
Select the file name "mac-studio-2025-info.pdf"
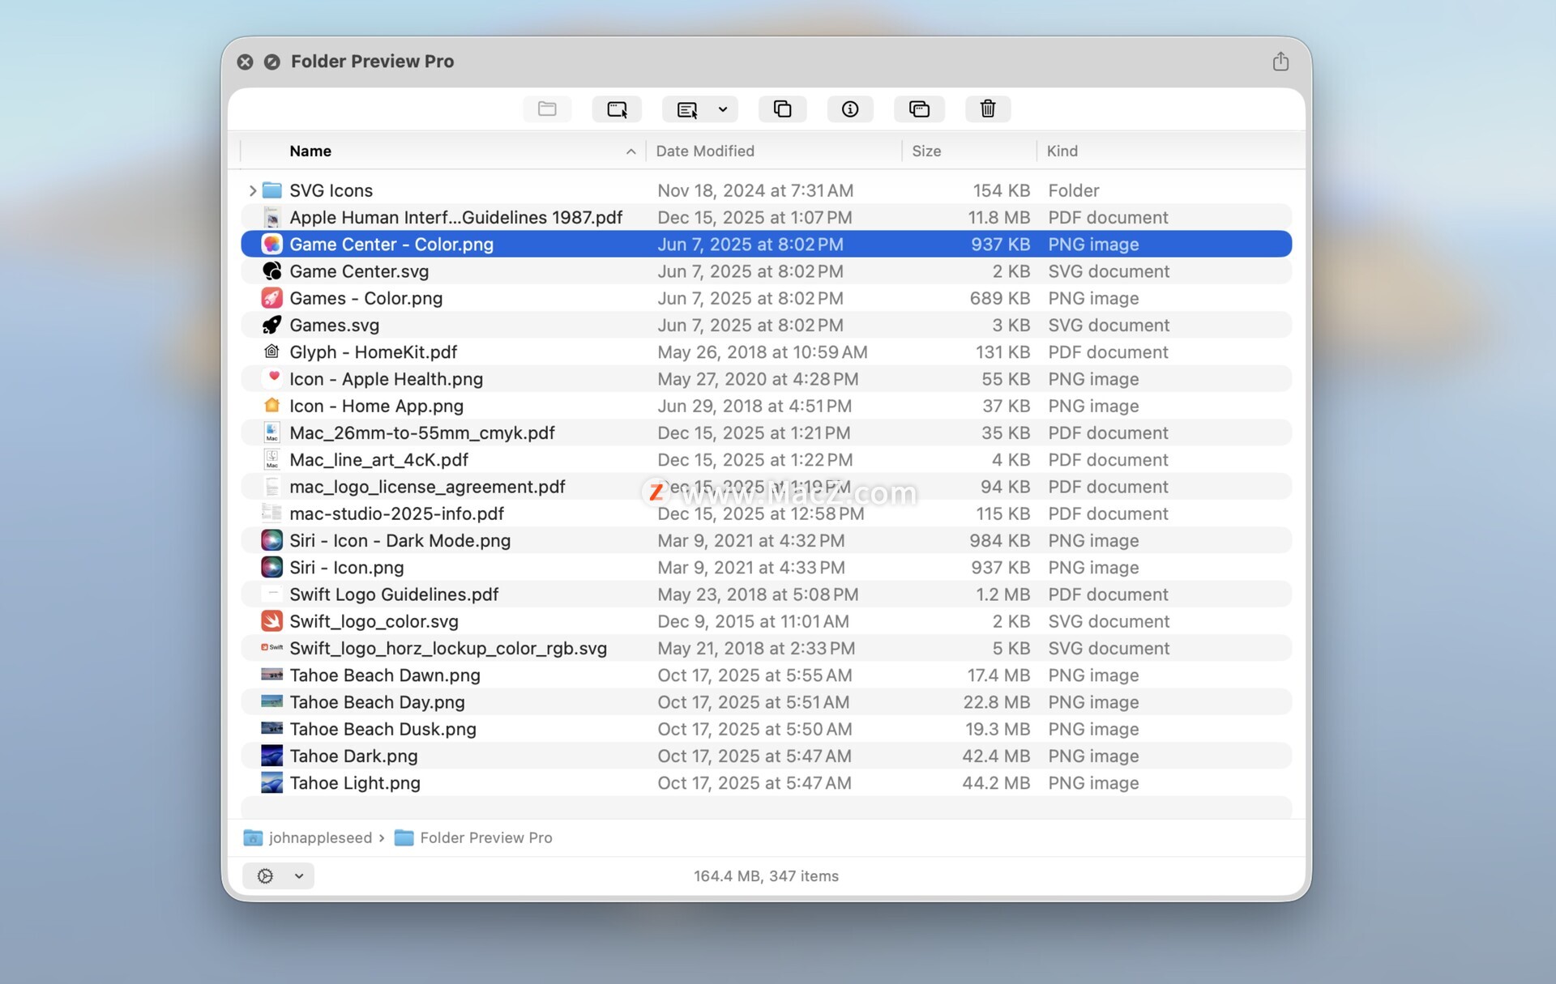[397, 513]
